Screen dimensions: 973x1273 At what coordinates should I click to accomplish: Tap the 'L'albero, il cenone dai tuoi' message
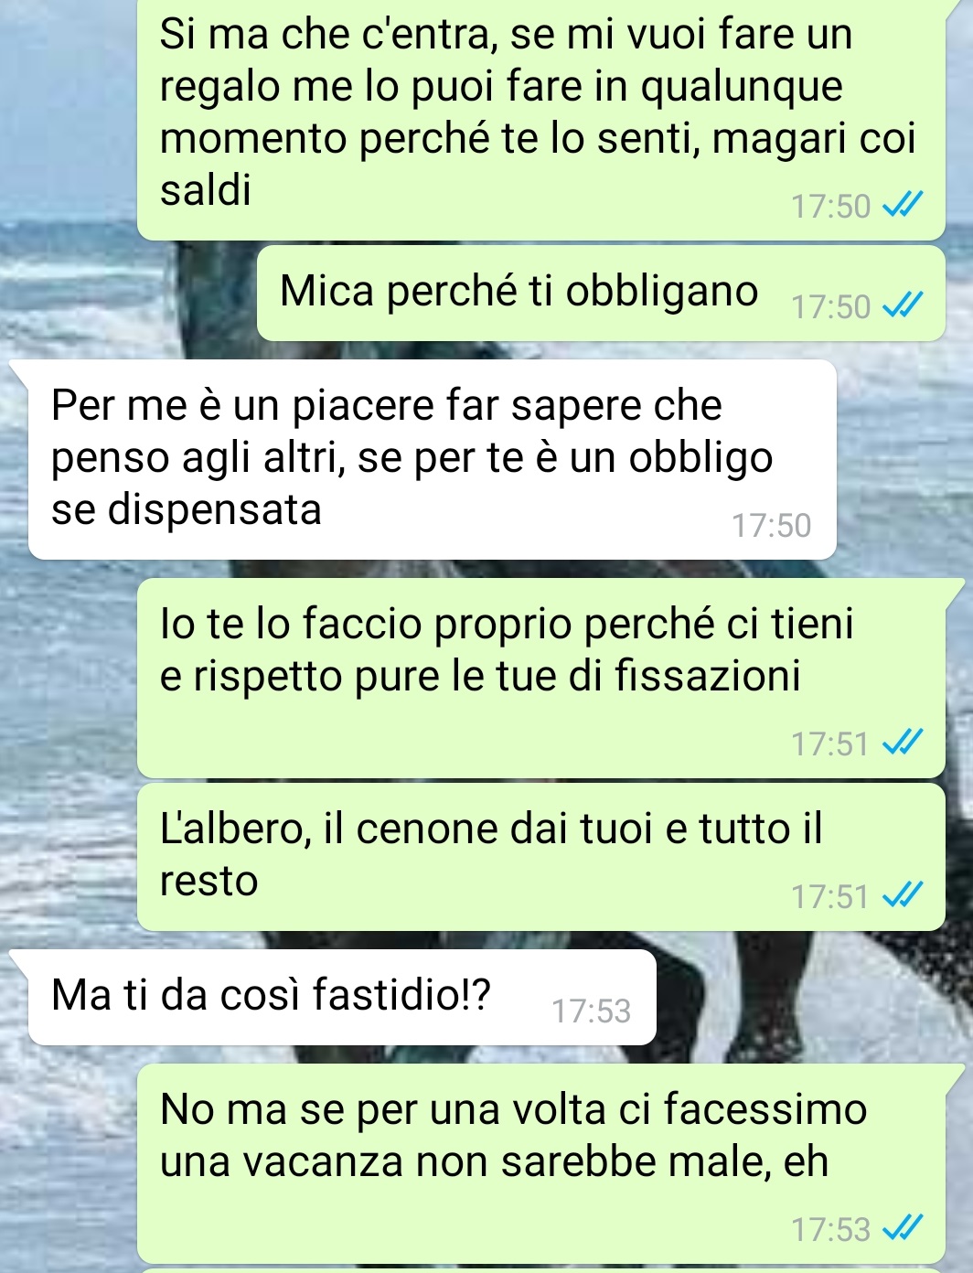pyautogui.click(x=540, y=857)
